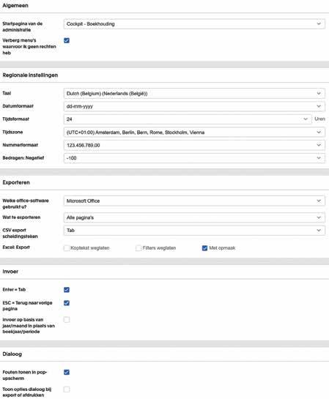Toggle the Enter = Tab checkbox

tap(67, 290)
